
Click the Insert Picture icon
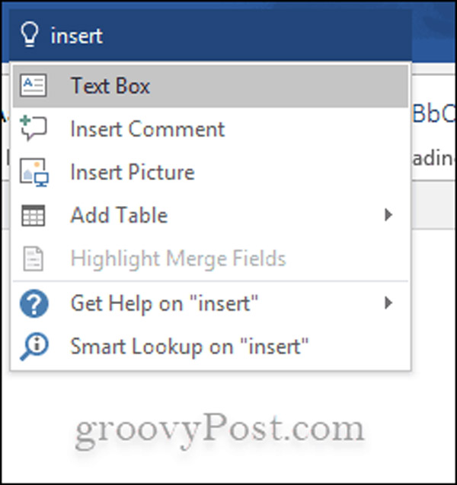(x=34, y=172)
